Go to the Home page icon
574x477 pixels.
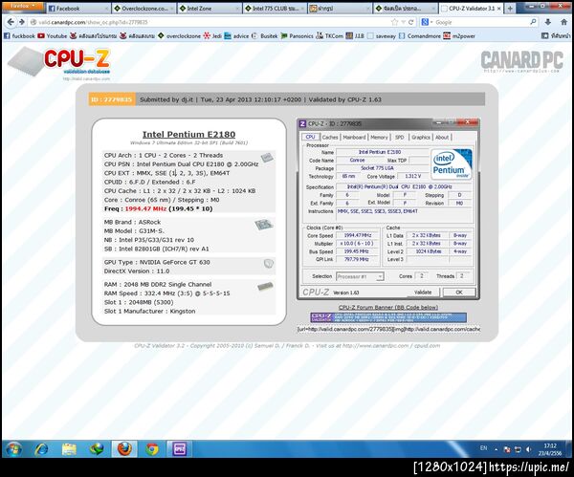[x=564, y=22]
